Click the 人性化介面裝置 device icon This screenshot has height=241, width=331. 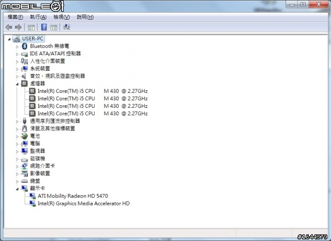point(24,61)
